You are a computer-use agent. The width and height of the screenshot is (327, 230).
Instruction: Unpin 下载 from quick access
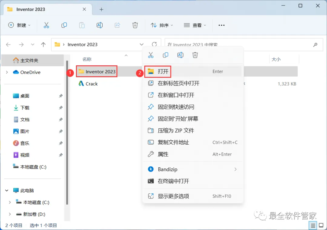(61, 108)
